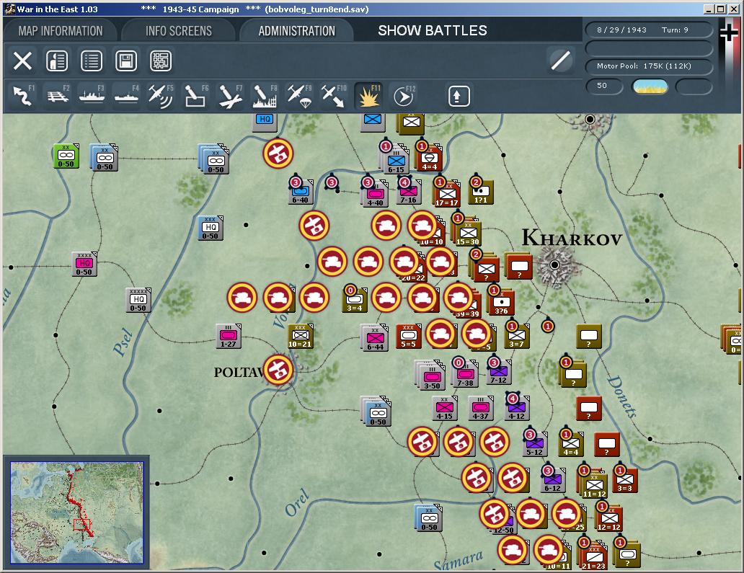Viewport: 744px width, 573px height.
Task: Select the F4 amphibious transport ship icon
Action: (127, 95)
